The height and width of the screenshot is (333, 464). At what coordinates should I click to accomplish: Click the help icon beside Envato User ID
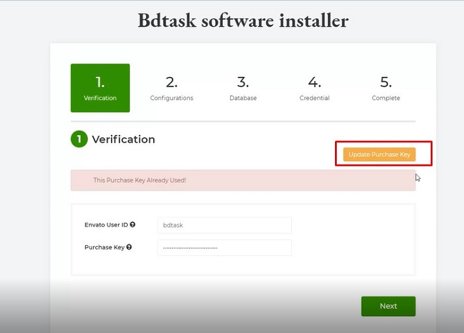click(133, 225)
